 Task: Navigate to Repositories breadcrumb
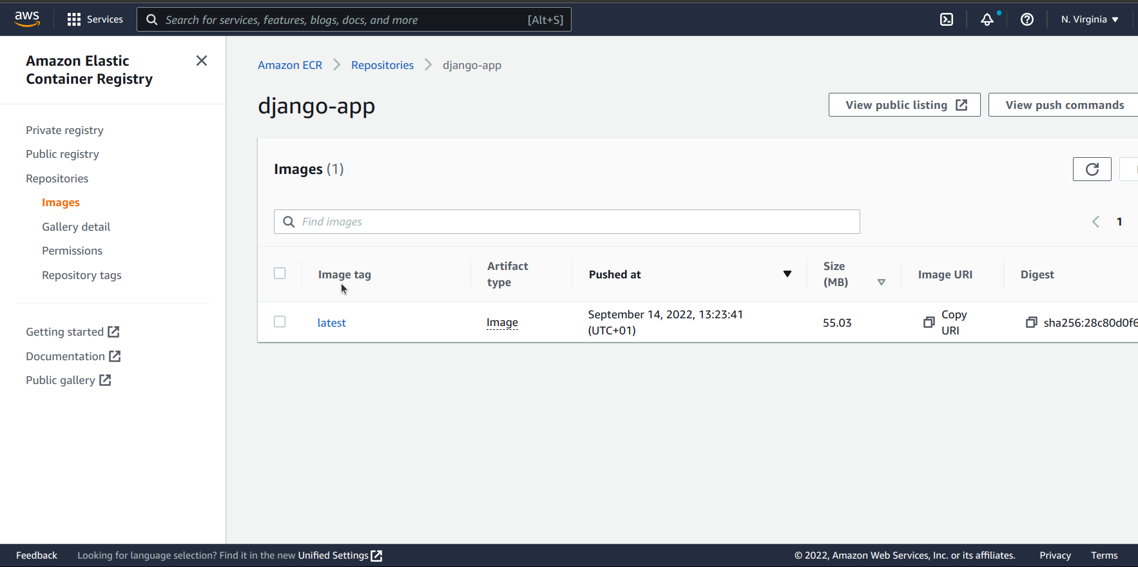click(x=382, y=65)
